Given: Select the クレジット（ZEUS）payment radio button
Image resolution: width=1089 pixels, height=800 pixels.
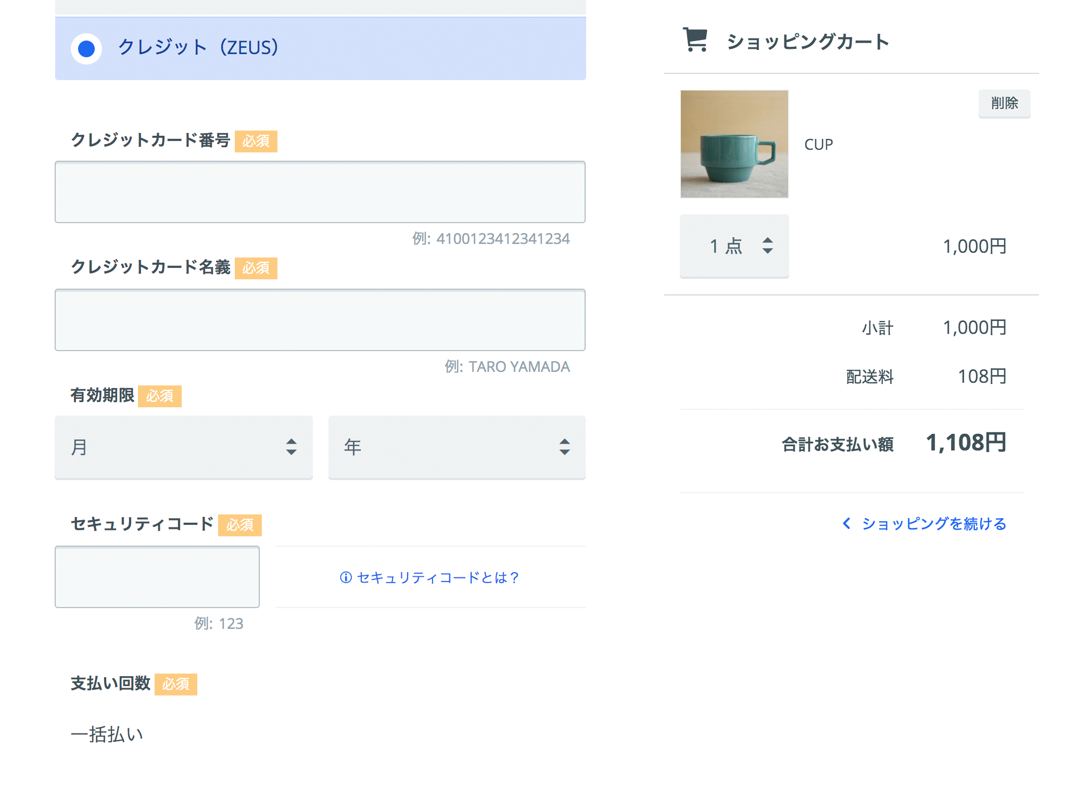Looking at the screenshot, I should click(85, 48).
